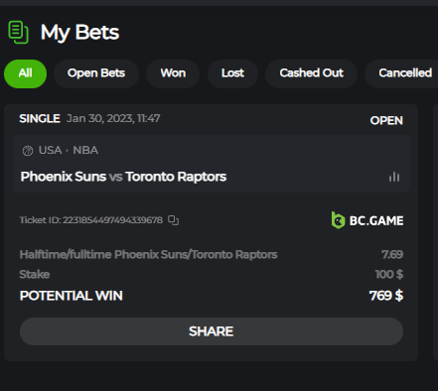Click the USA league breadcrumb
This screenshot has height=391, width=438.
(x=50, y=150)
